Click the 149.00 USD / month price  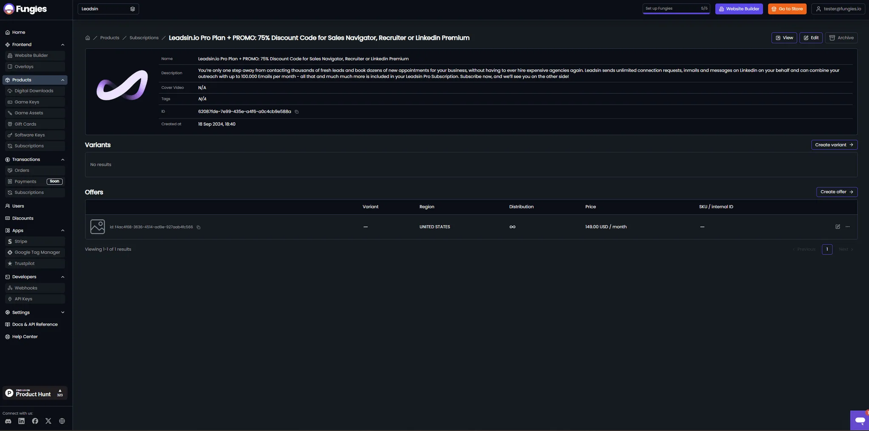605,227
